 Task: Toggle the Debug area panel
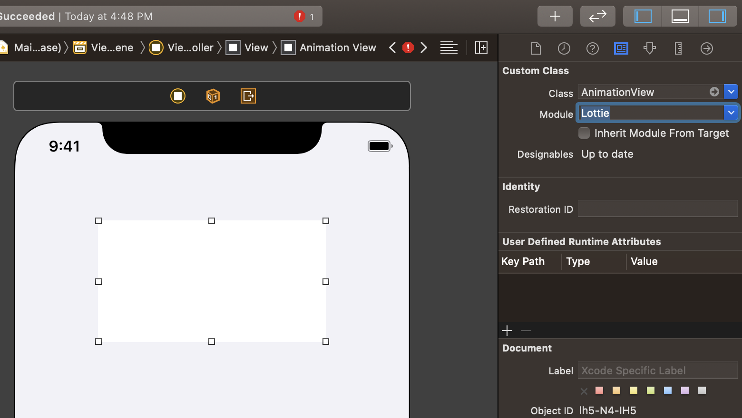click(x=680, y=16)
